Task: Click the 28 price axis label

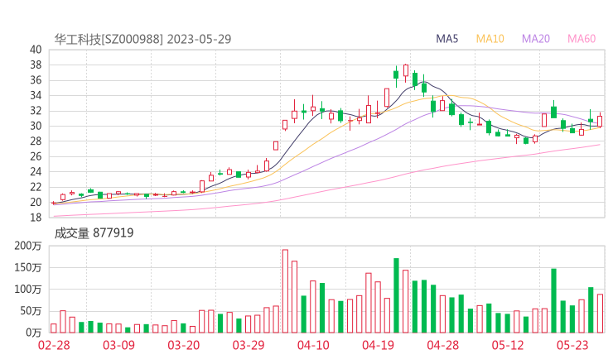Action: pos(36,141)
